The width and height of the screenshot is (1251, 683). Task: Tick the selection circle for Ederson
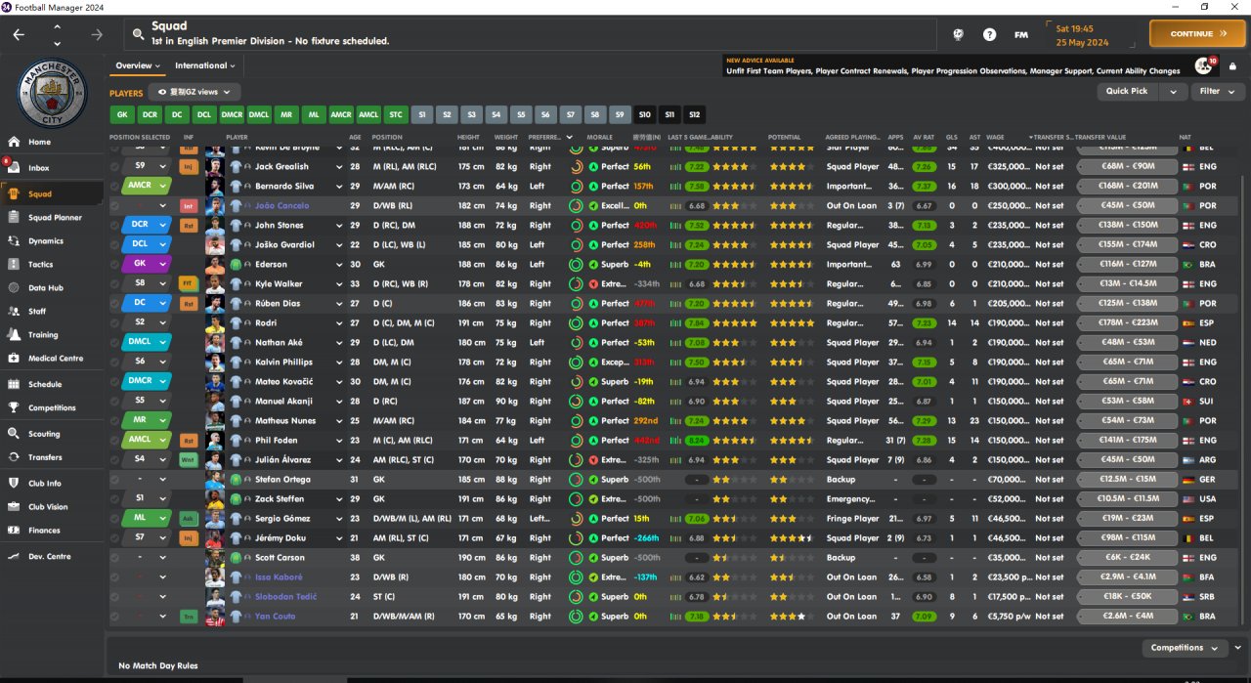coord(115,264)
